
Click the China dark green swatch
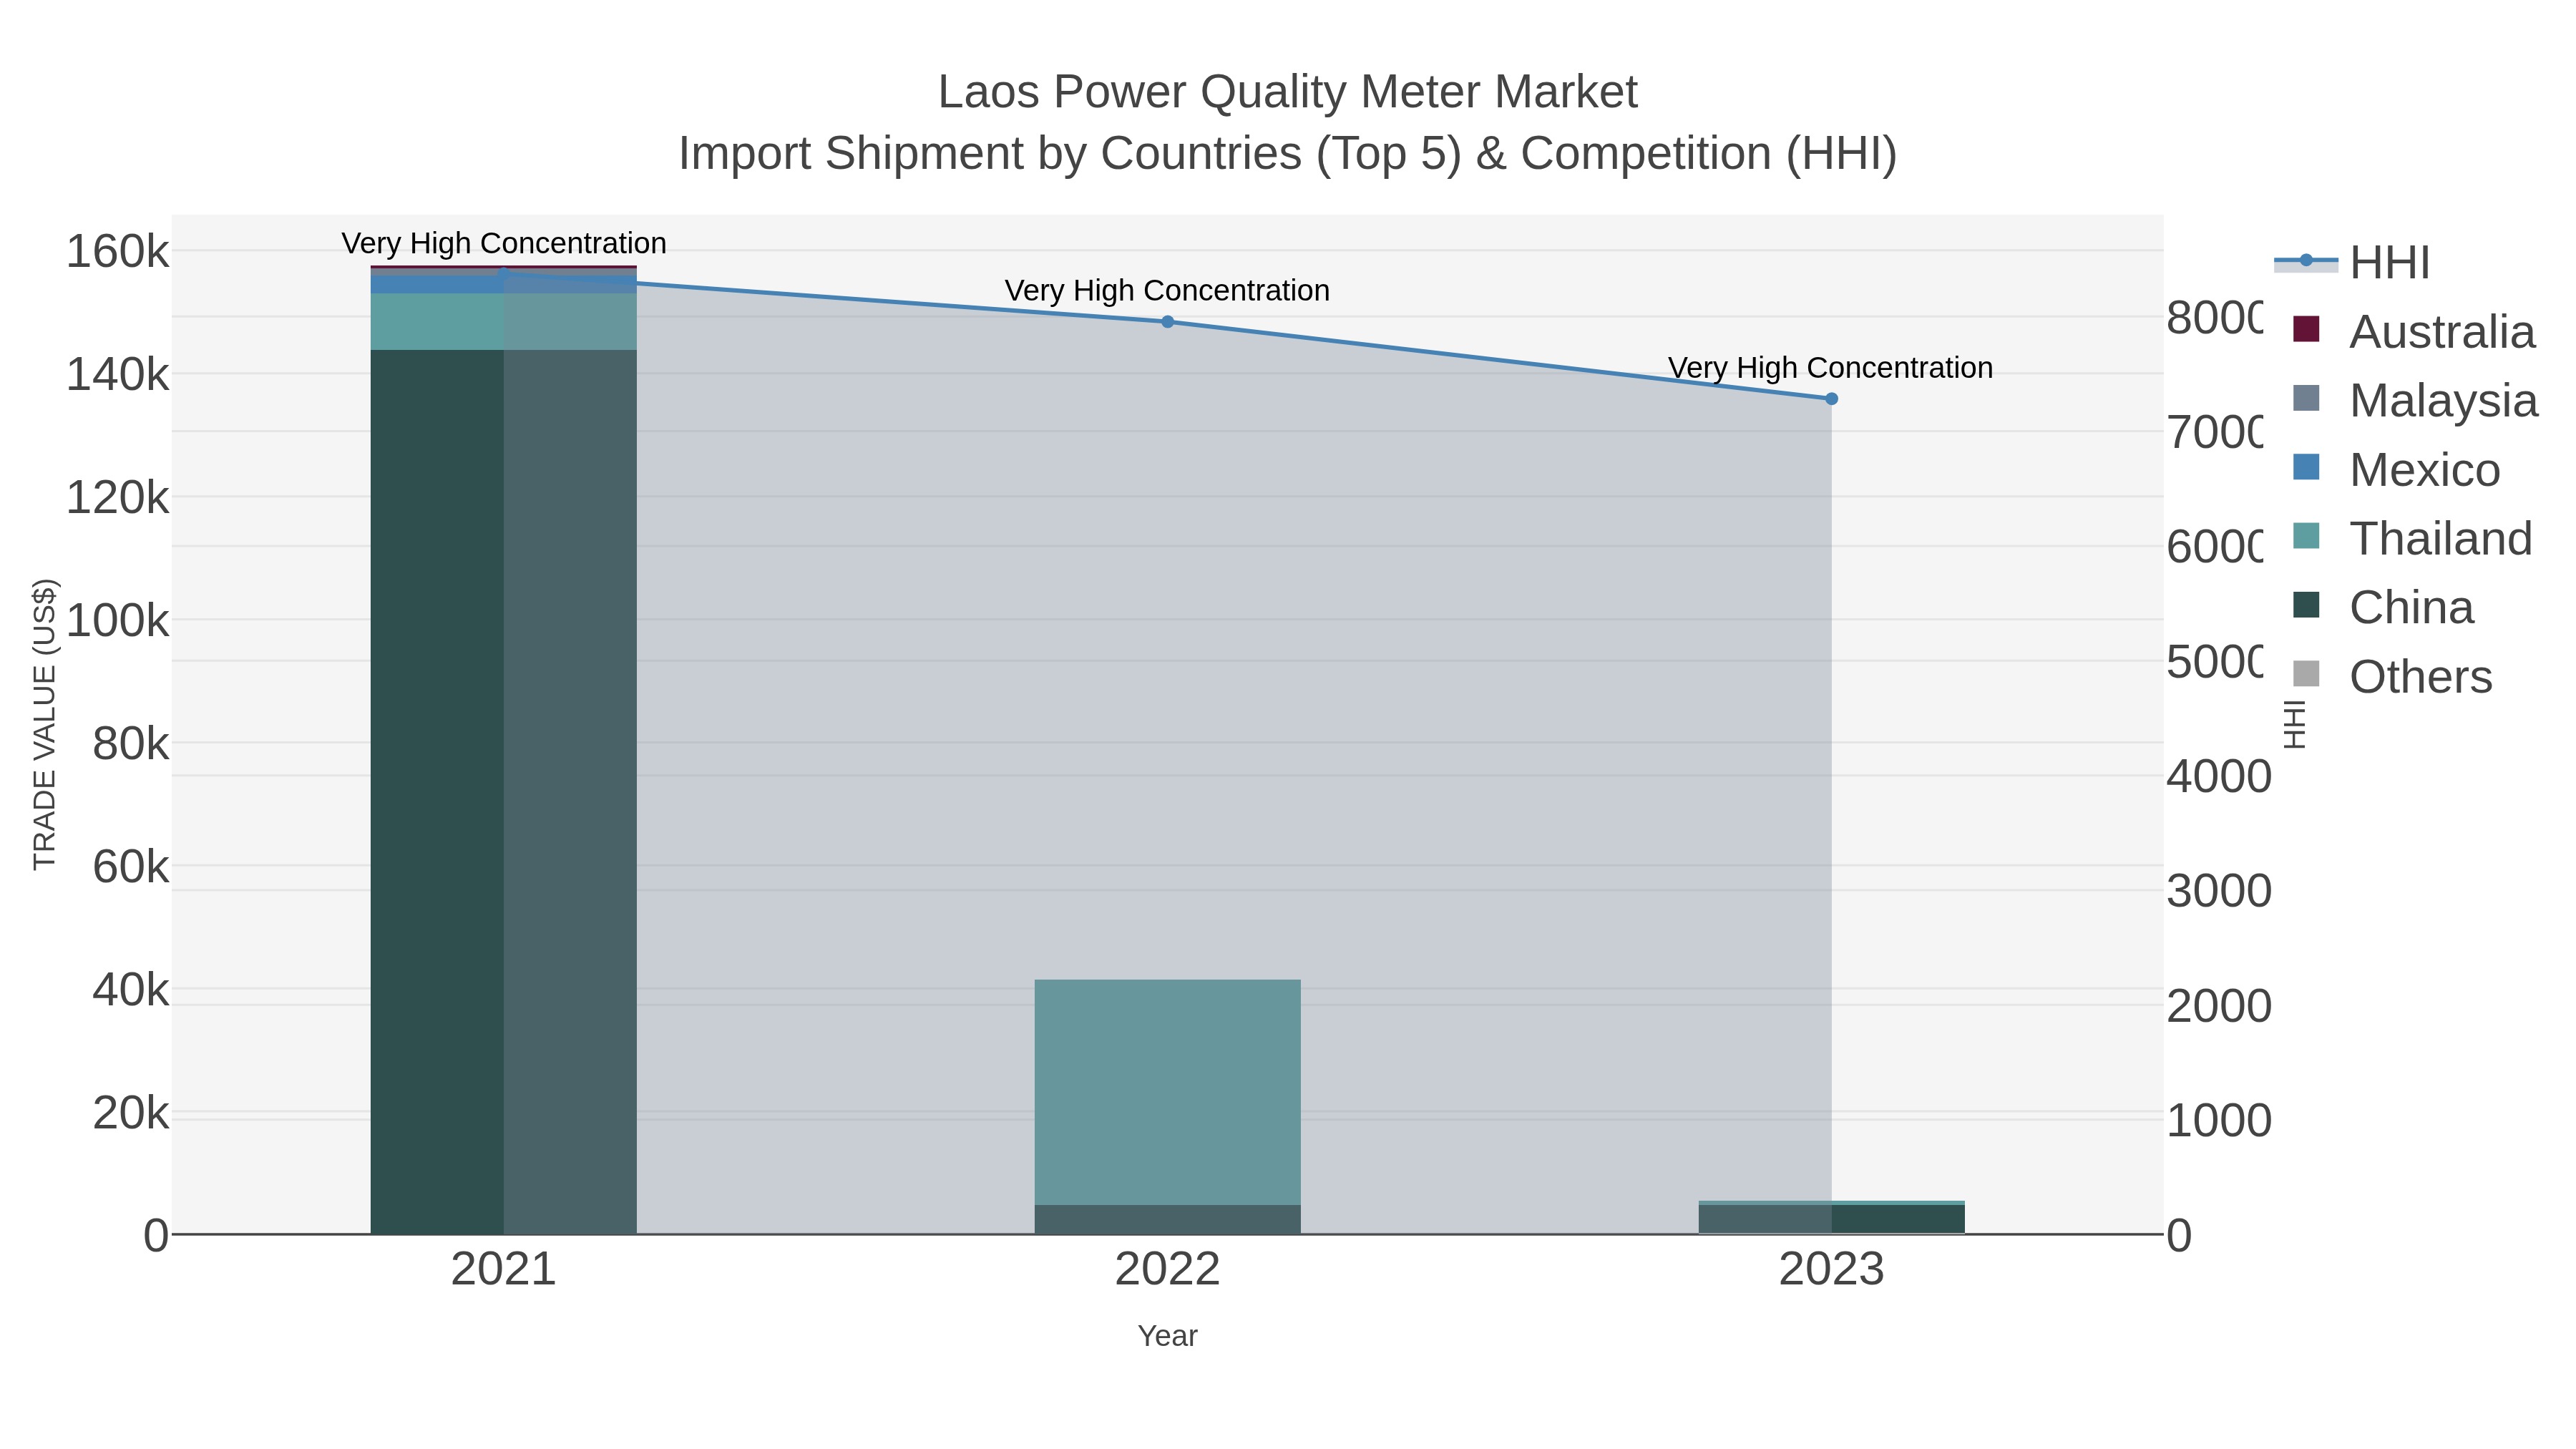[x=2306, y=604]
